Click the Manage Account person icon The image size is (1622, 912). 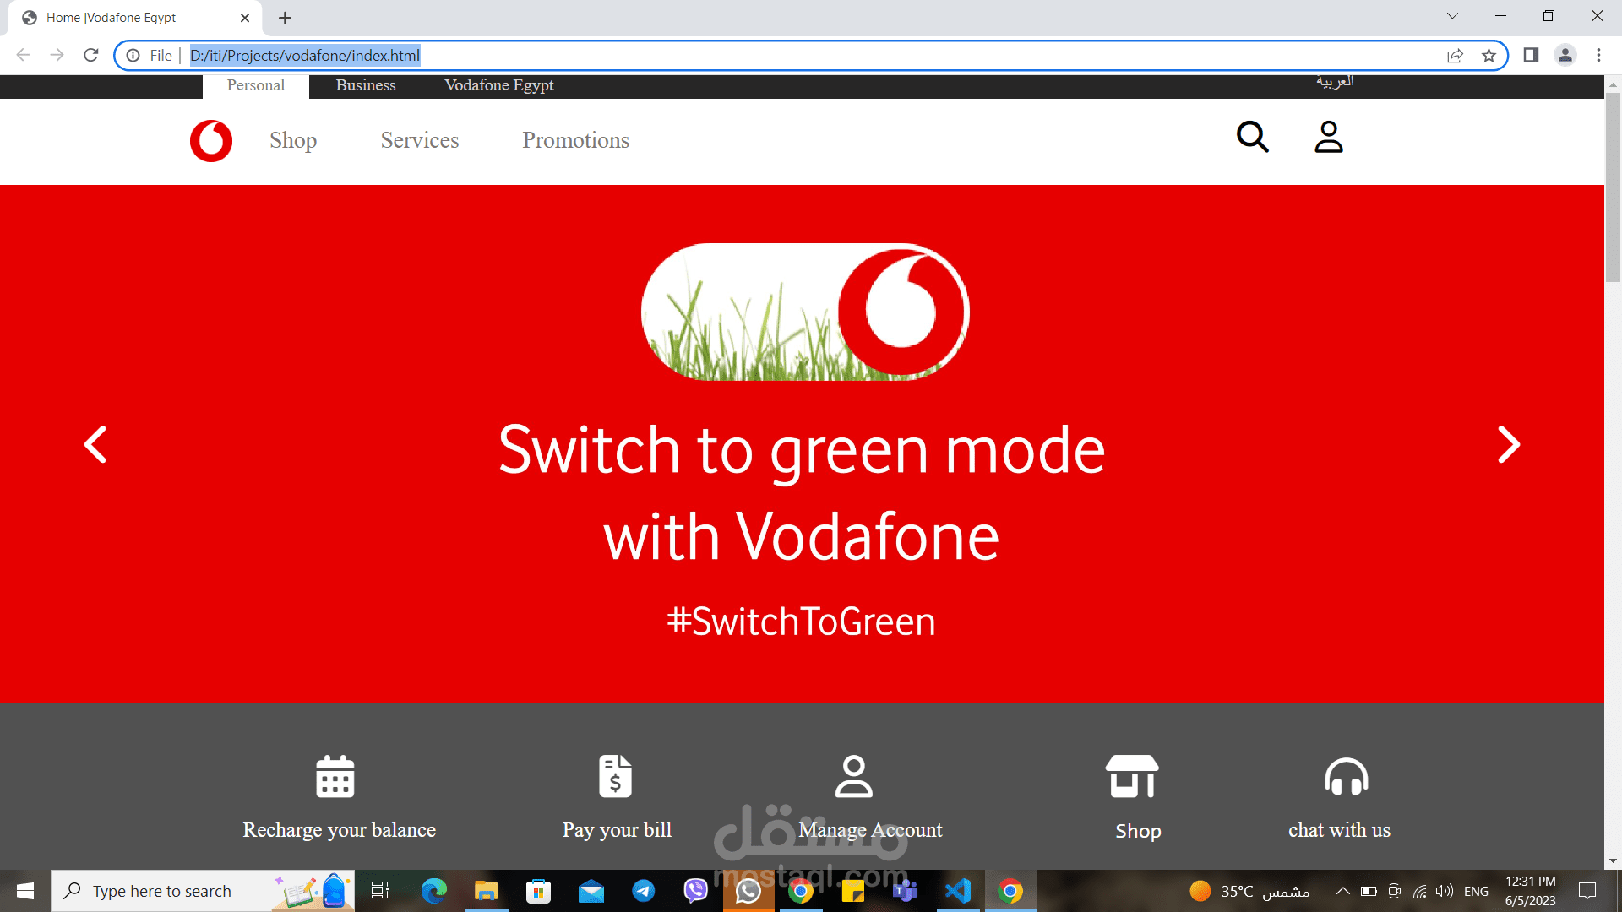pyautogui.click(x=853, y=776)
